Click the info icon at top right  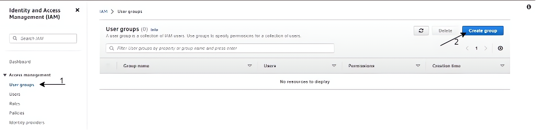pos(529,7)
